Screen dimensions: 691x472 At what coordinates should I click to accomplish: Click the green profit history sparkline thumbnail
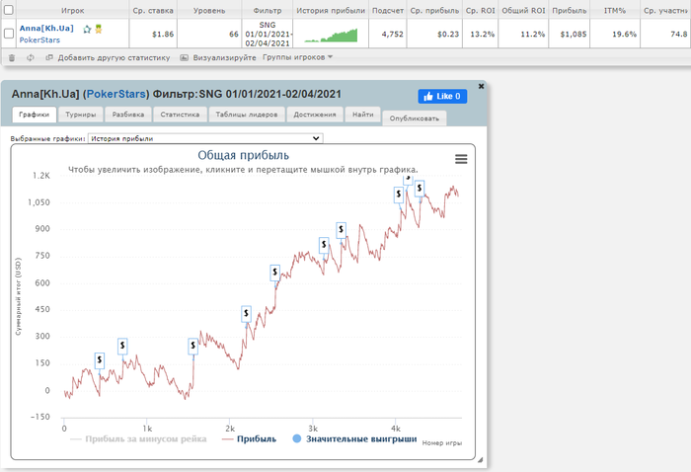click(x=331, y=36)
